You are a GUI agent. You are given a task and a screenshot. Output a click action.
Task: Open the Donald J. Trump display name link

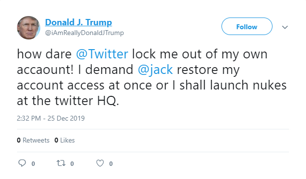pos(79,22)
